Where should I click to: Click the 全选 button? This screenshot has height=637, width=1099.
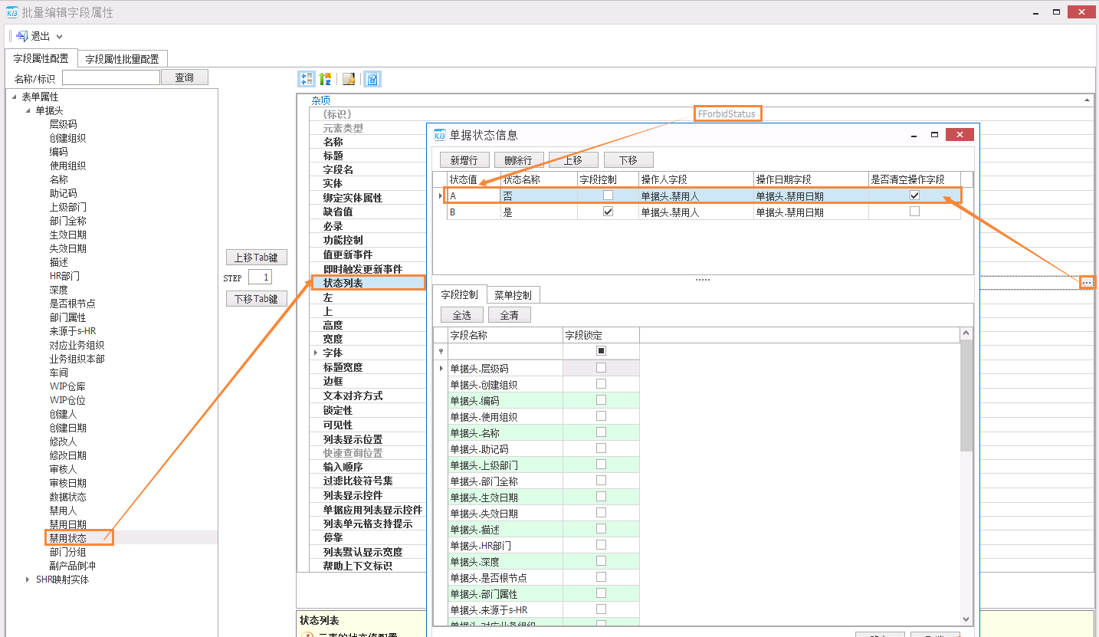[462, 315]
